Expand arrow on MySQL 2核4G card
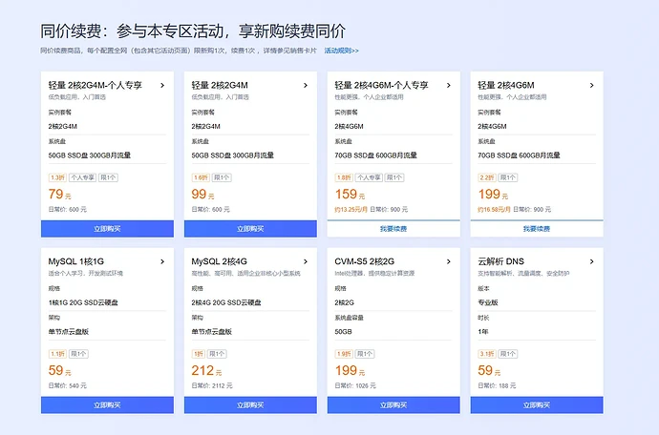Image resolution: width=659 pixels, height=435 pixels. (x=306, y=261)
